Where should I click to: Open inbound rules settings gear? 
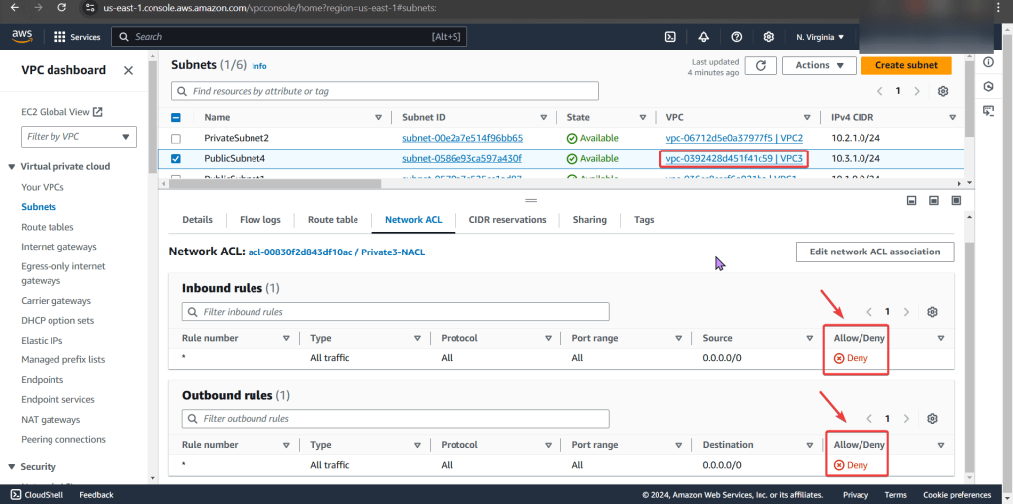point(932,312)
